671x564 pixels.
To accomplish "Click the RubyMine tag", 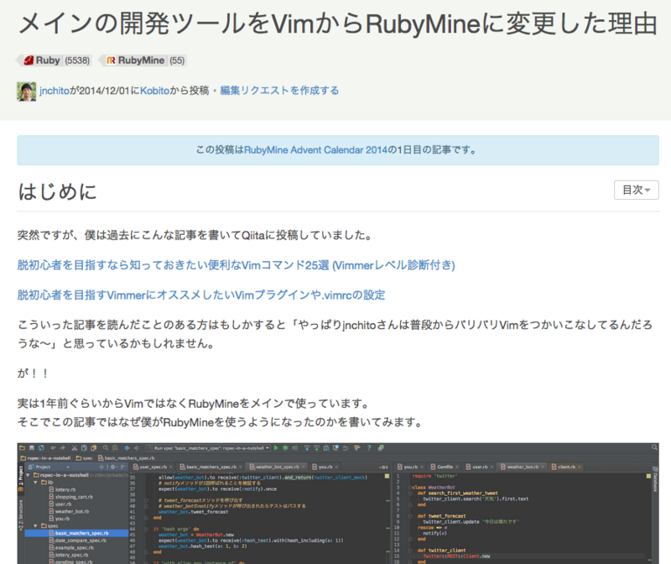I will coord(143,60).
